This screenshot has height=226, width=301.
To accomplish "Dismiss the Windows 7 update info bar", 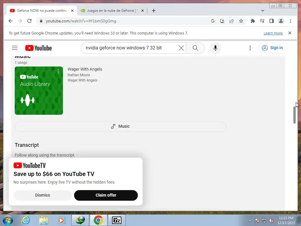I will click(x=290, y=33).
